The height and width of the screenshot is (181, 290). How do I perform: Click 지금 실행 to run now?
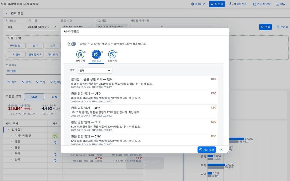pyautogui.click(x=207, y=150)
